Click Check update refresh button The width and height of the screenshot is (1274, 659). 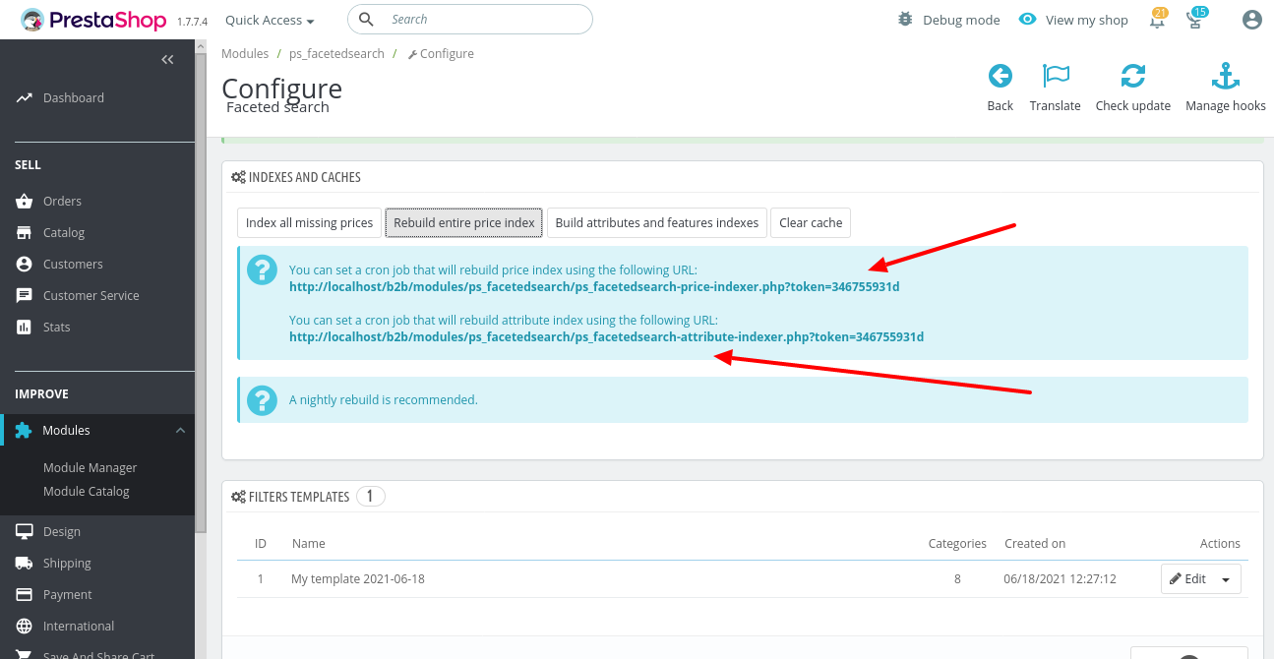tap(1133, 88)
